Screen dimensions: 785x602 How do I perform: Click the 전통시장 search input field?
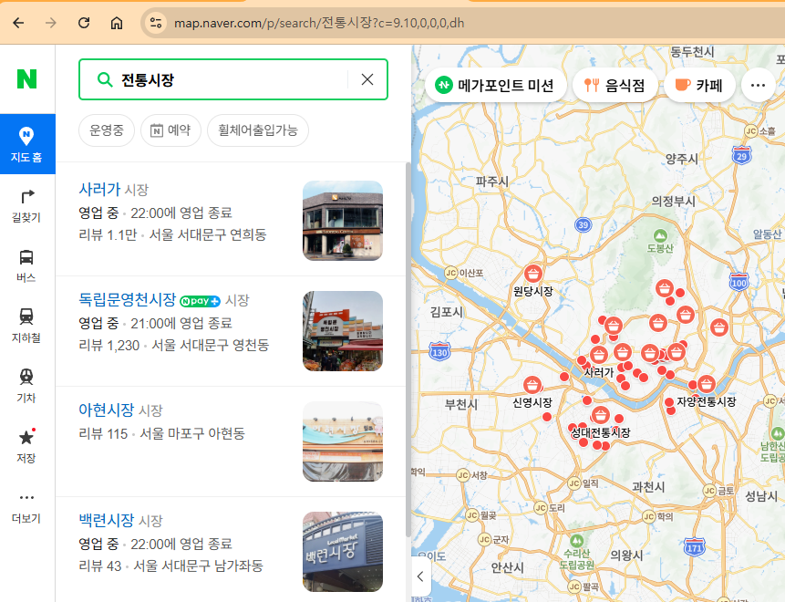tap(232, 79)
